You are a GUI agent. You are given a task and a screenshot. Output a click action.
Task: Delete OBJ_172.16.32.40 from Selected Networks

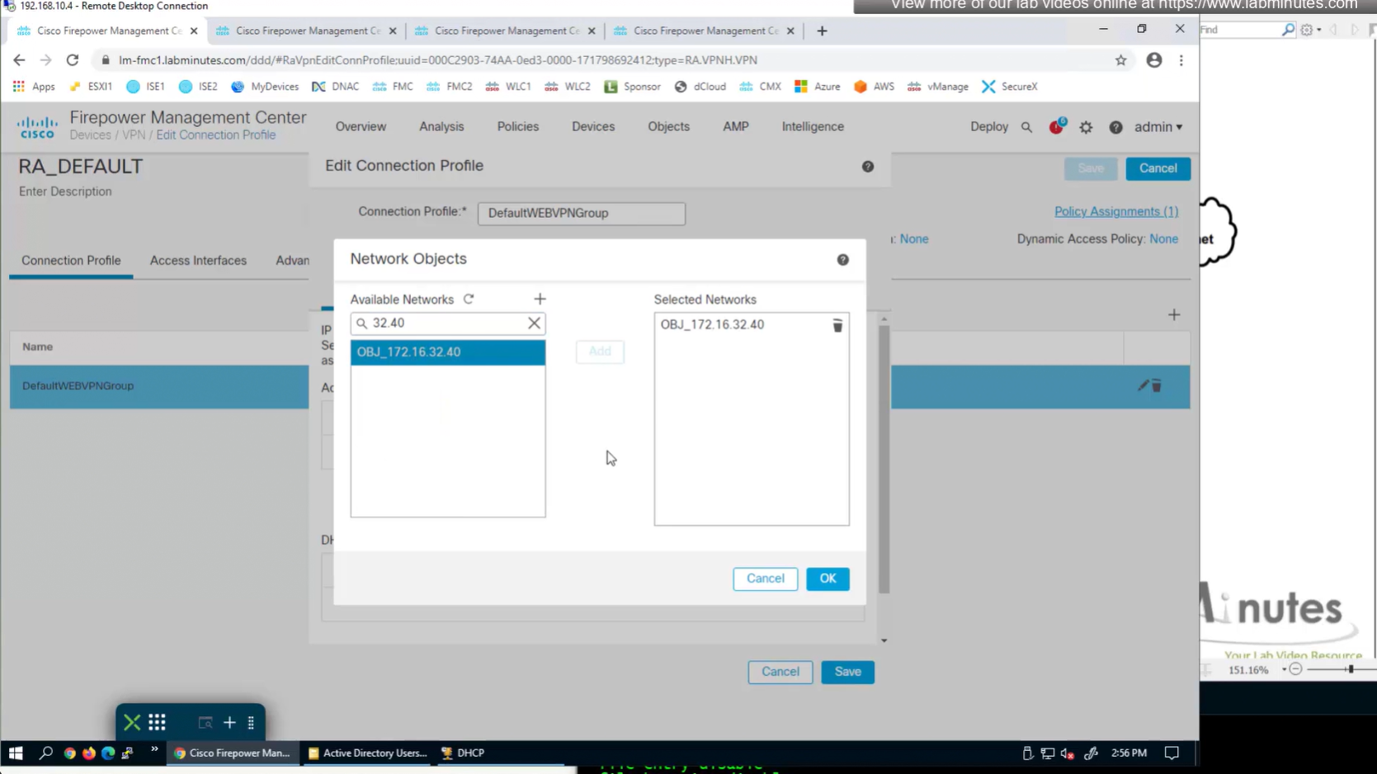tap(837, 325)
